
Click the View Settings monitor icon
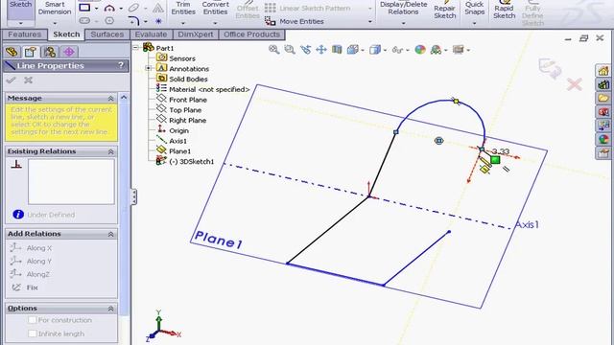point(458,49)
